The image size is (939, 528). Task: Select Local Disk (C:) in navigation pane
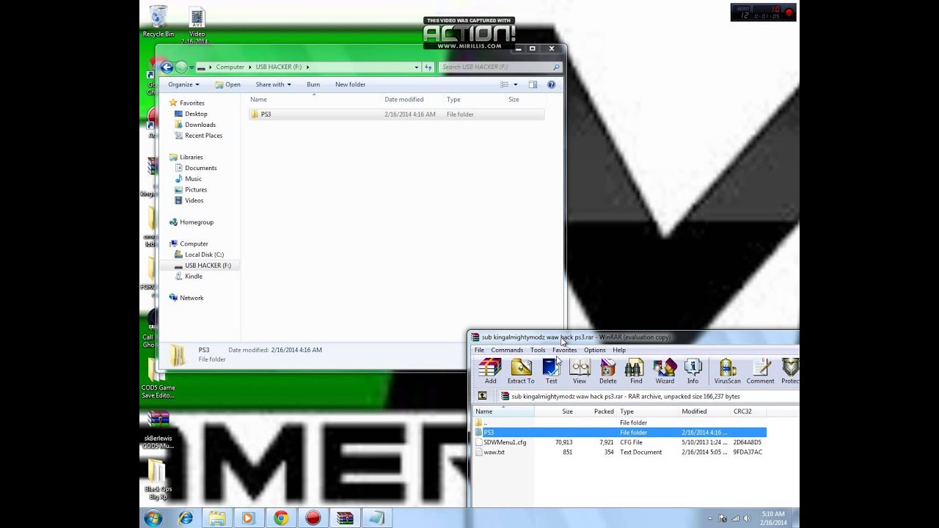coord(204,254)
